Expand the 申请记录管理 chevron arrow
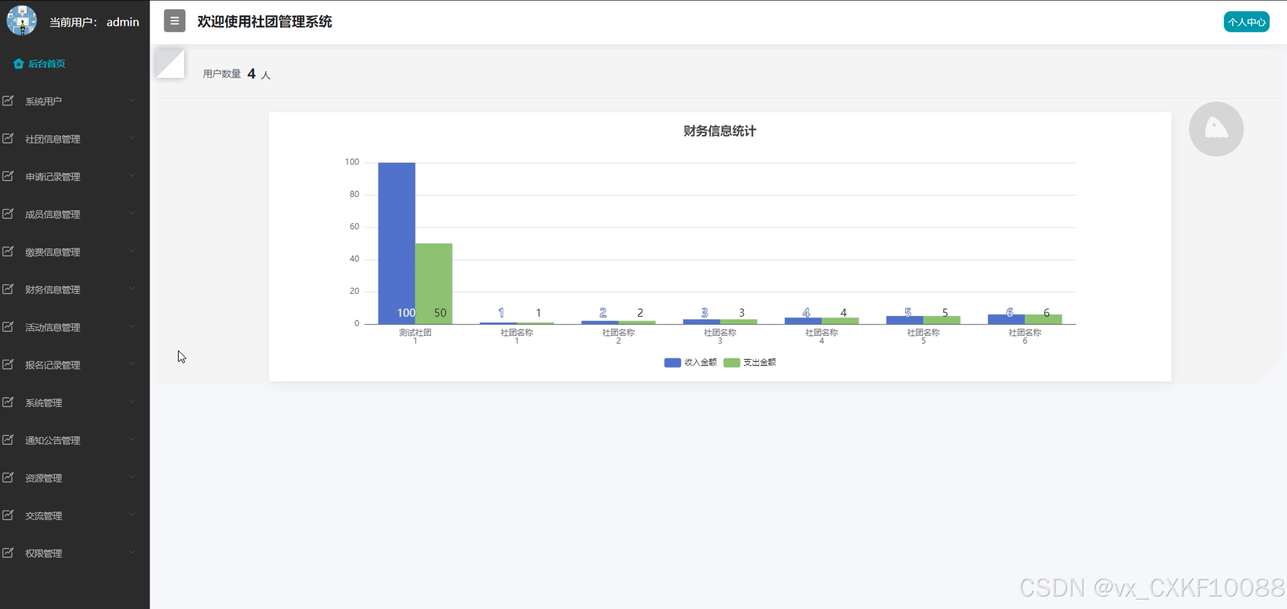1287x609 pixels. tap(133, 175)
